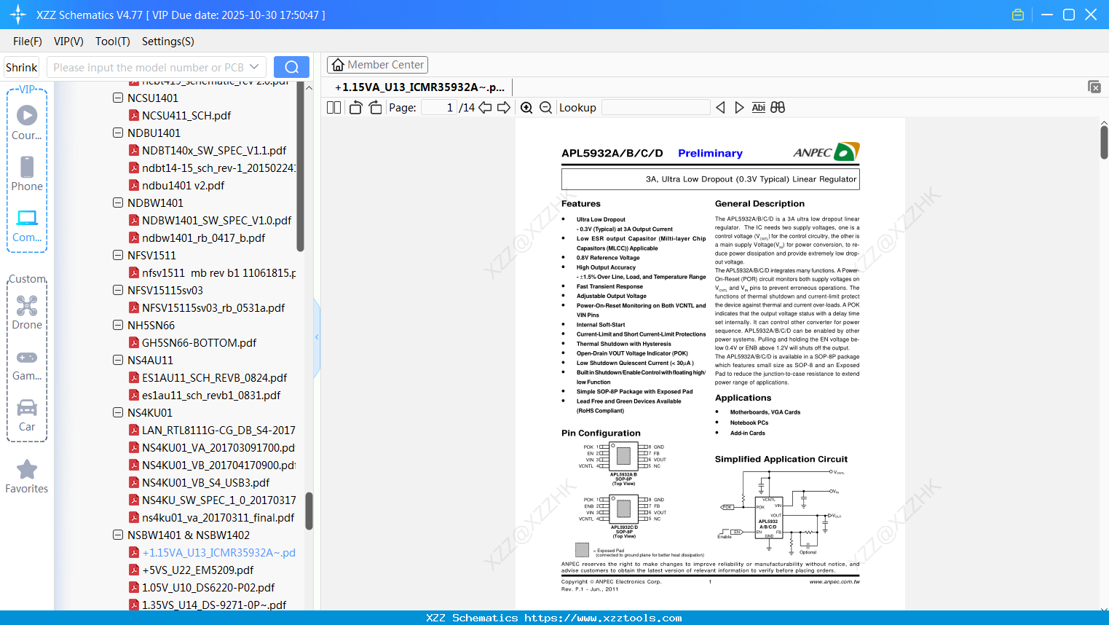Select the highlighted +1.15VA_U13_ICMR35932A file in tree
This screenshot has height=625, width=1109.
click(x=218, y=552)
